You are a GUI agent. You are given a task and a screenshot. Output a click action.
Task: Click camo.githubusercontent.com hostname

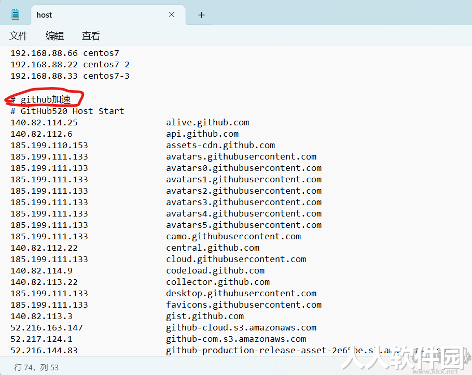coord(233,237)
